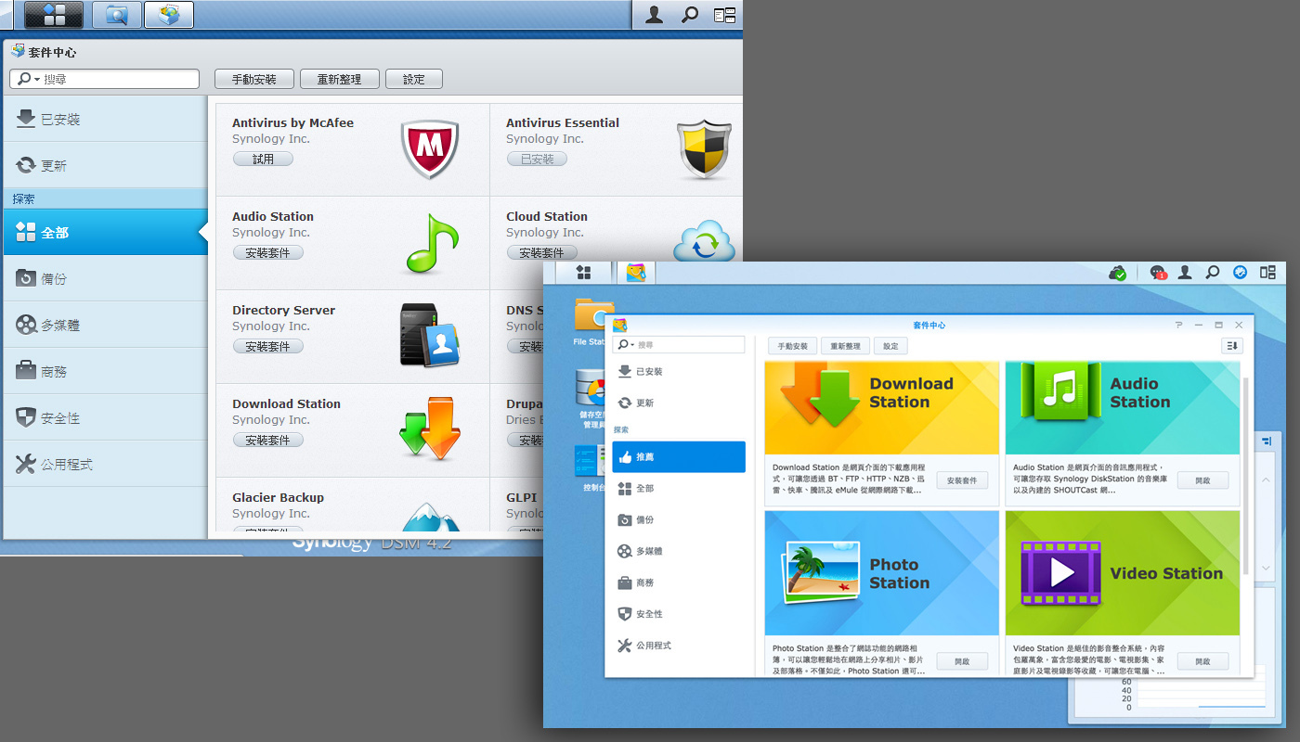Image resolution: width=1300 pixels, height=742 pixels.
Task: Select 公用程式 category in DSM 4.2 sidebar
Action: [105, 464]
